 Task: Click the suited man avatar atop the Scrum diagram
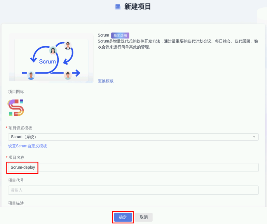(x=68, y=45)
